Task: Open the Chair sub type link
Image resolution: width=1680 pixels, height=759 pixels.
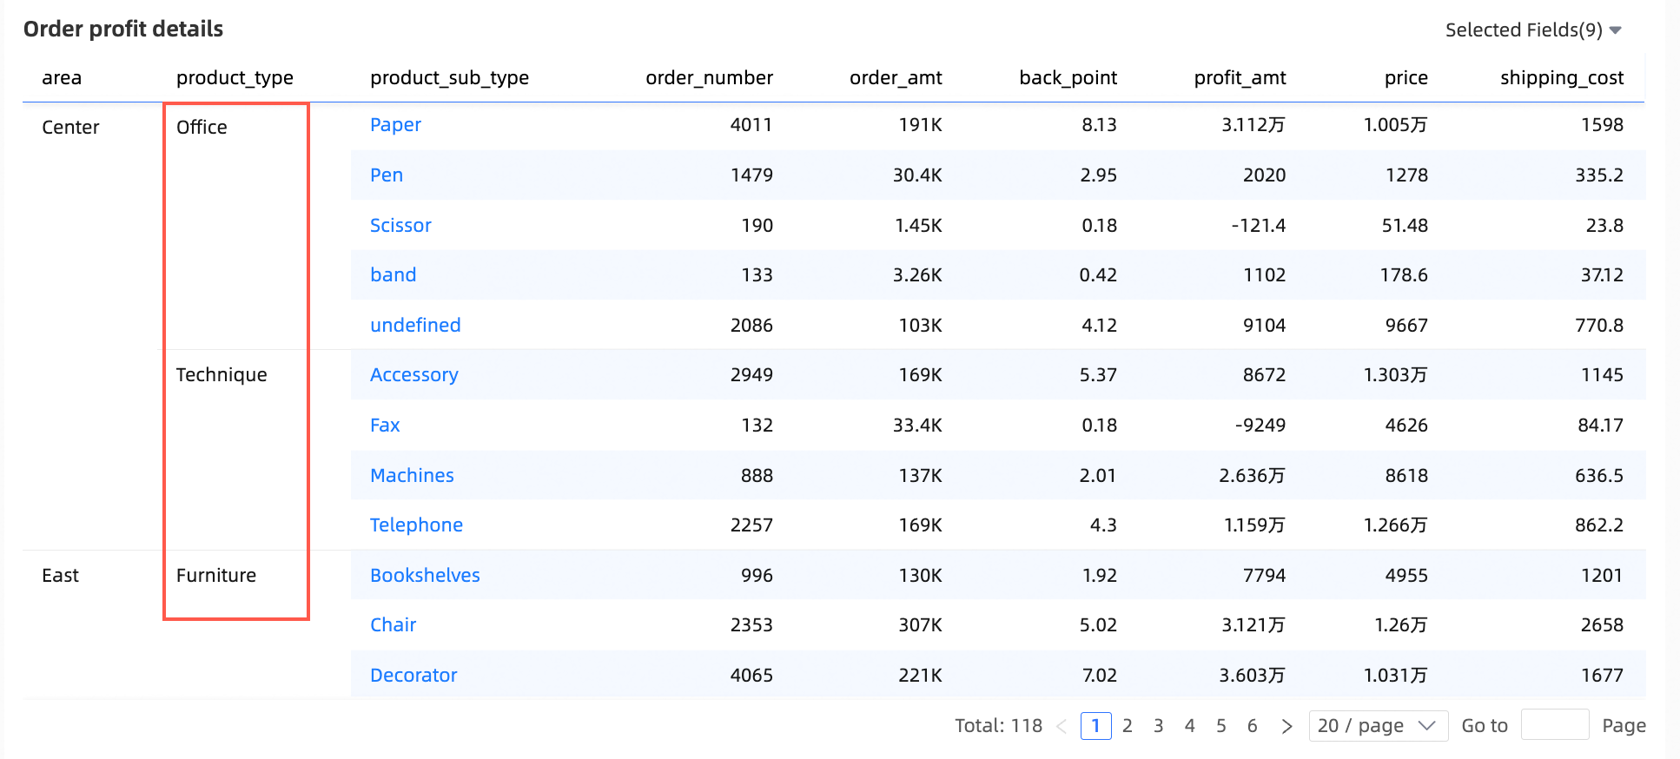Action: [x=393, y=624]
